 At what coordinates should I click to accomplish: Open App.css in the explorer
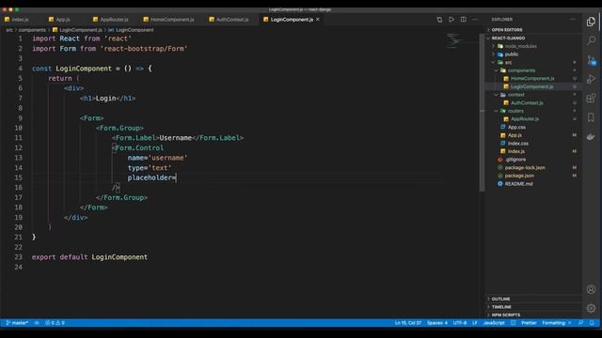tap(533, 127)
